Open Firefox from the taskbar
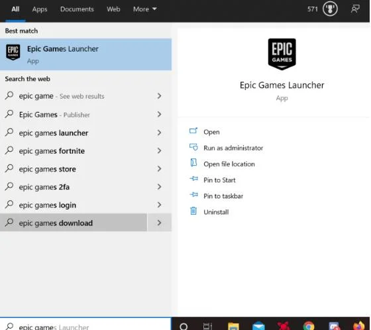Viewport: 371px width, 330px height. pos(359,326)
